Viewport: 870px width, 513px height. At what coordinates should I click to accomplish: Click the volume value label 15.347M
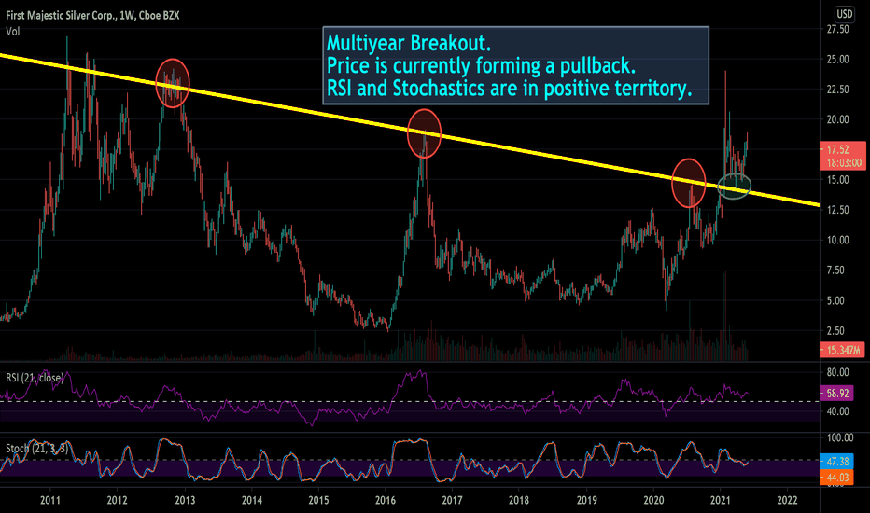click(x=842, y=350)
